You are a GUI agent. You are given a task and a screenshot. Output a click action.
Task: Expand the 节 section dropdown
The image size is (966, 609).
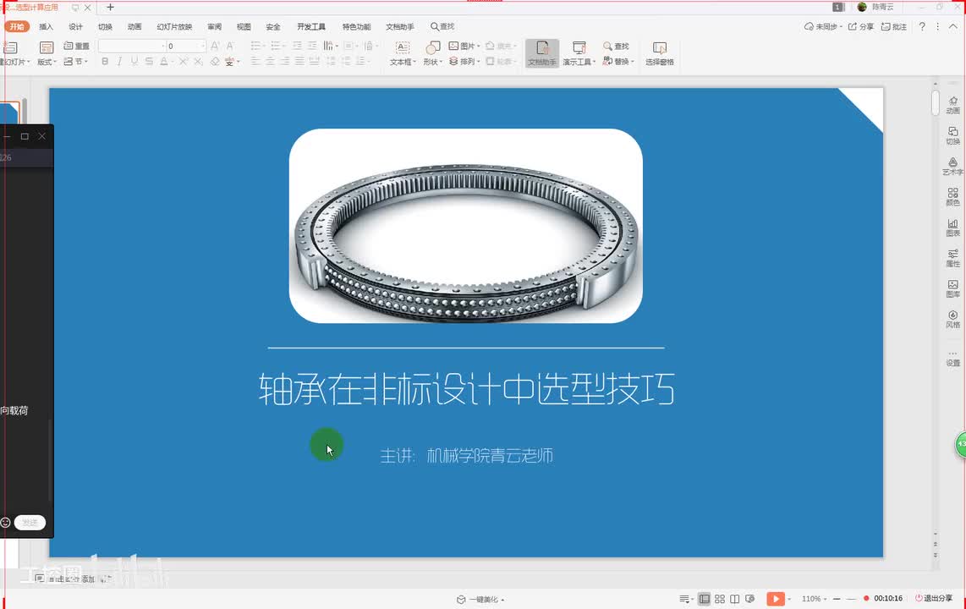[x=76, y=62]
